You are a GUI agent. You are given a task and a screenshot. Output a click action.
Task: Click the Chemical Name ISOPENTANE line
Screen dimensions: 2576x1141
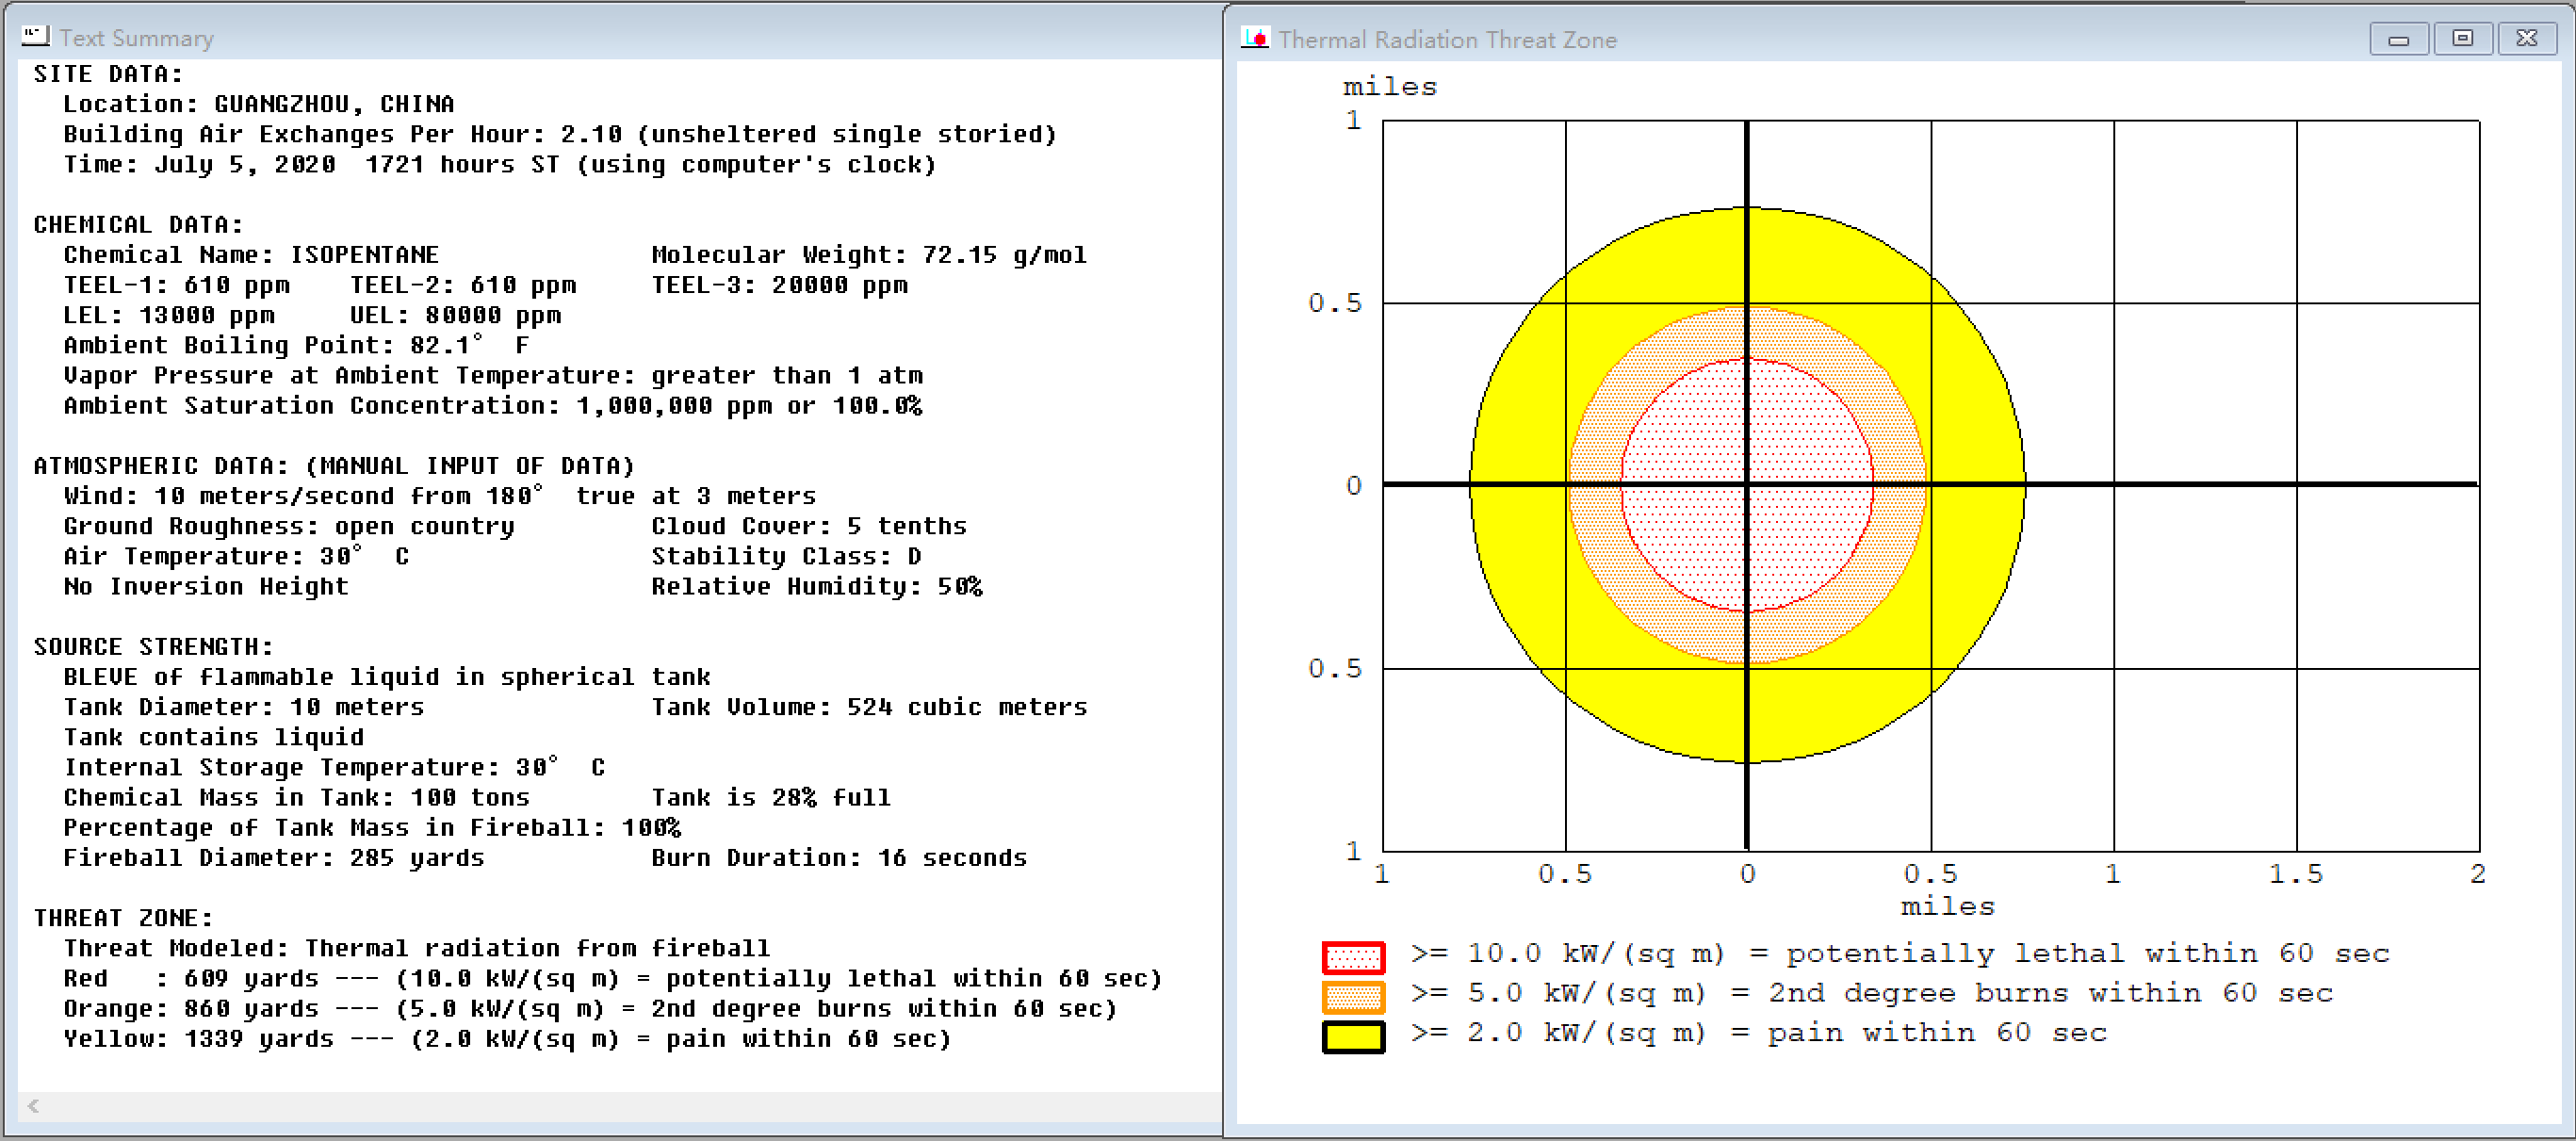click(x=250, y=255)
